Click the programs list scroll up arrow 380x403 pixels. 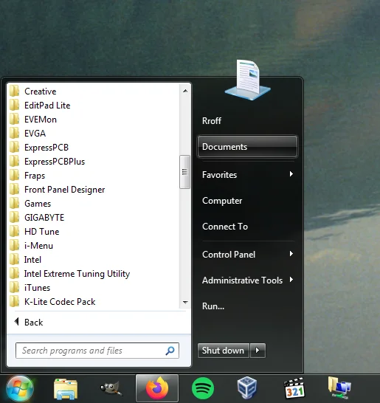(x=185, y=91)
